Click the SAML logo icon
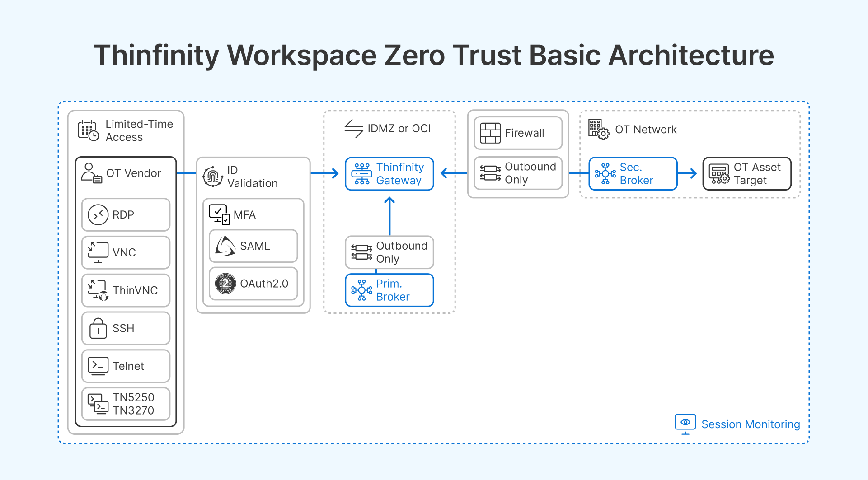The image size is (868, 480). [225, 246]
